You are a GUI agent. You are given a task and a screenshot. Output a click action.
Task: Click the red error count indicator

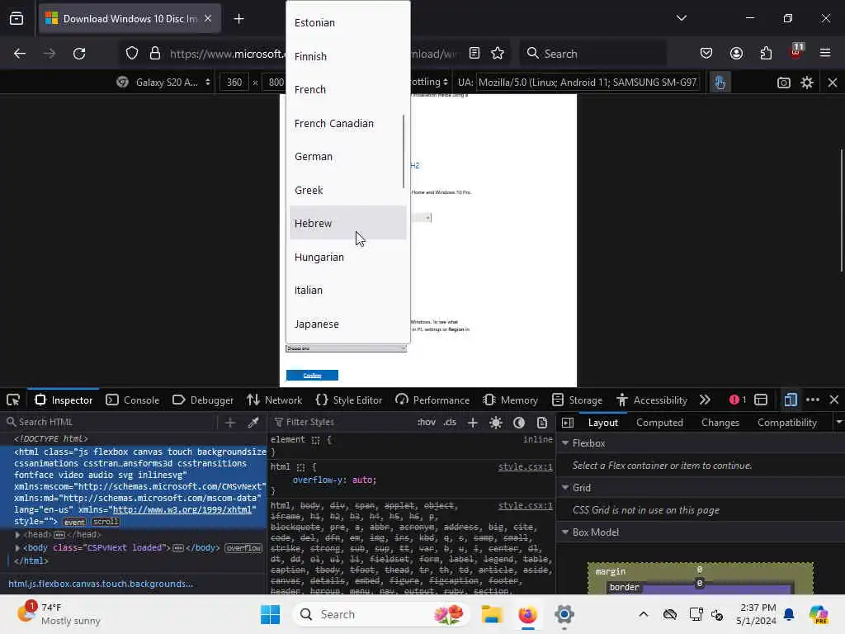point(738,400)
